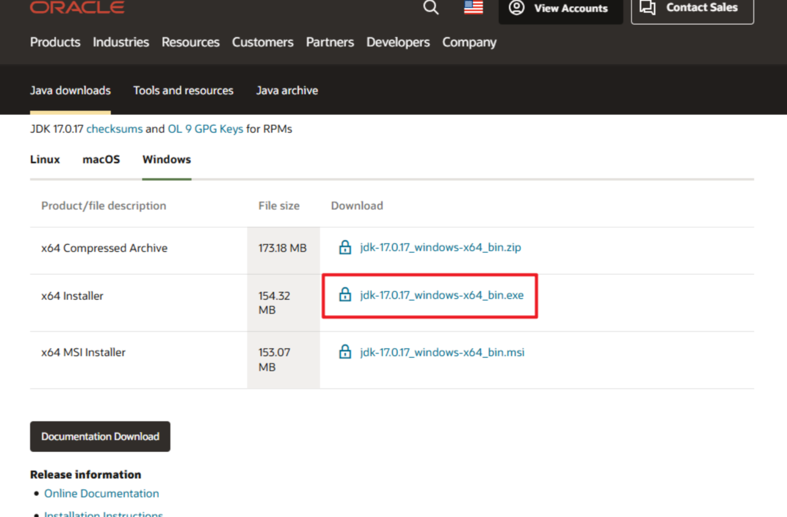Open the Industries menu
The width and height of the screenshot is (787, 517).
pos(121,42)
